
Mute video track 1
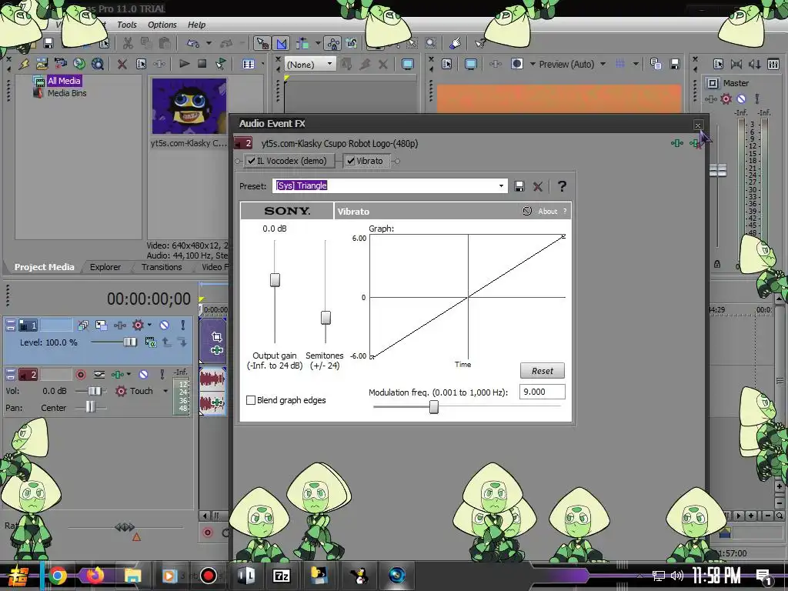tap(165, 326)
